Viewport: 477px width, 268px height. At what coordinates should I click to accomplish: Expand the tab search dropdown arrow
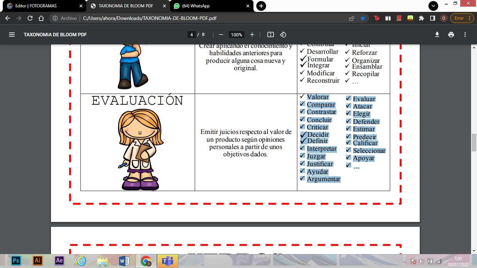click(x=433, y=6)
